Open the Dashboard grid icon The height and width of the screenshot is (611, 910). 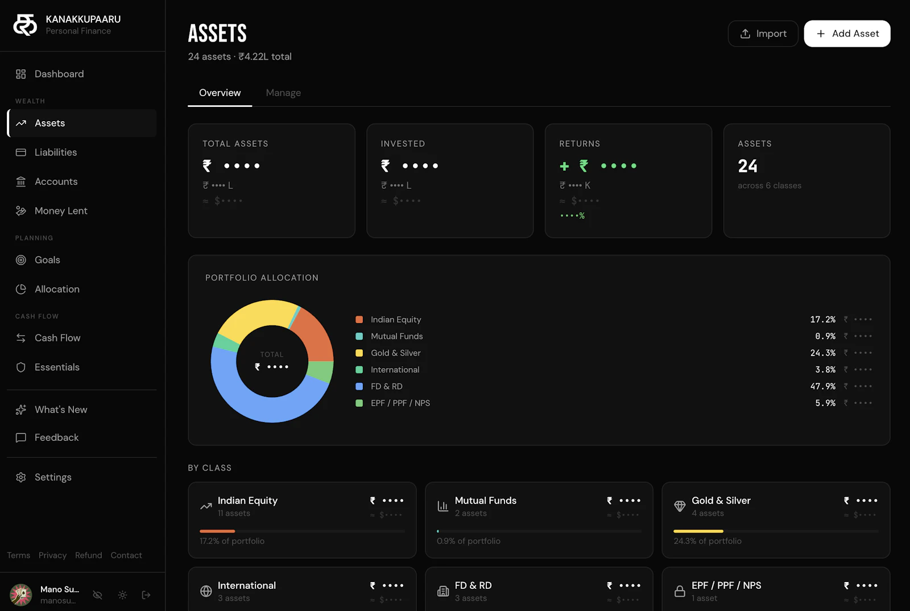pyautogui.click(x=21, y=74)
